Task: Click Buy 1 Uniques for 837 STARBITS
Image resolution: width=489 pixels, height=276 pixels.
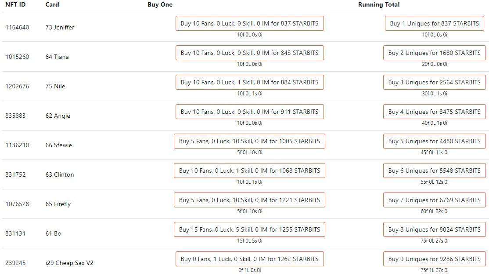Action: pyautogui.click(x=435, y=23)
